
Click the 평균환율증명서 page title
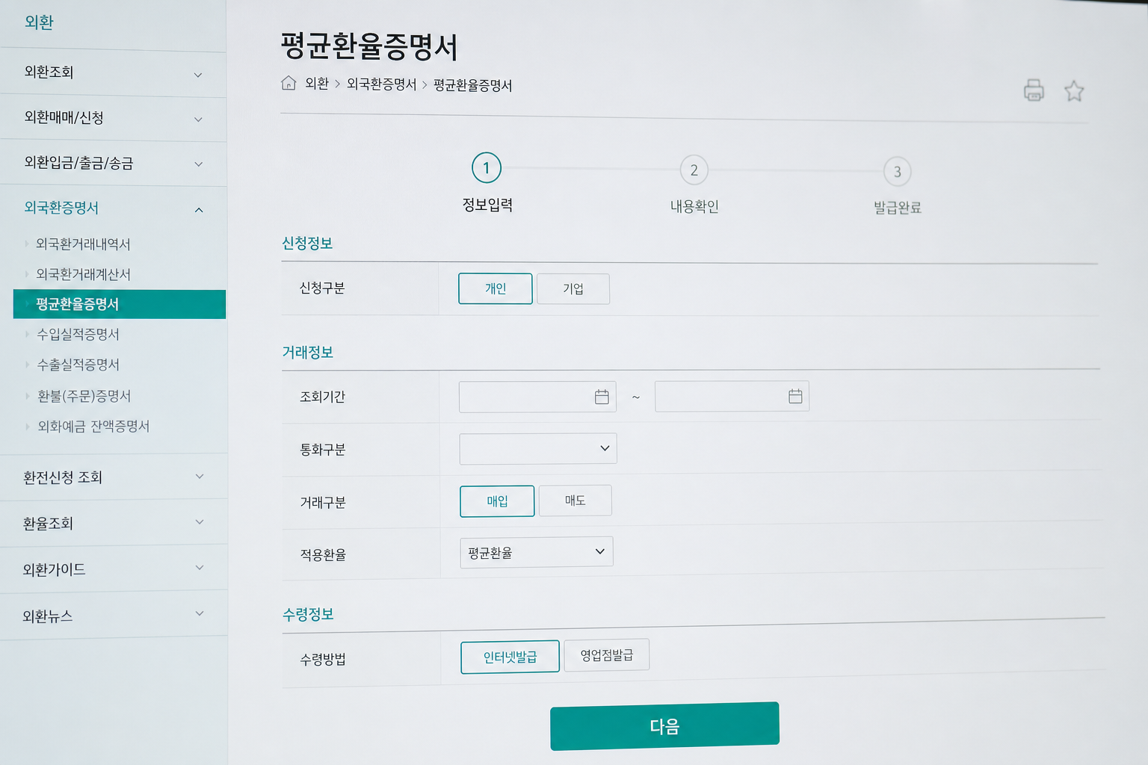click(x=368, y=46)
